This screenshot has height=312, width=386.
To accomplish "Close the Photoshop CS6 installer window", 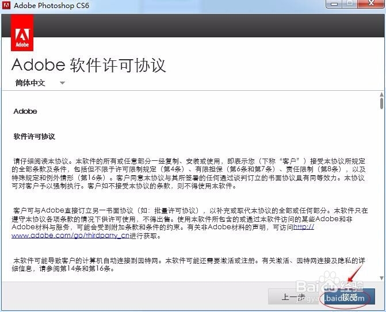I will tap(371, 4).
